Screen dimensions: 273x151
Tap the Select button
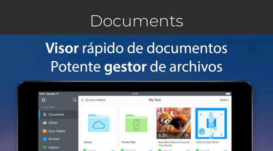pos(224,100)
